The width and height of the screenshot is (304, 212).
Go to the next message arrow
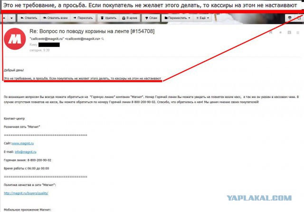(12, 18)
